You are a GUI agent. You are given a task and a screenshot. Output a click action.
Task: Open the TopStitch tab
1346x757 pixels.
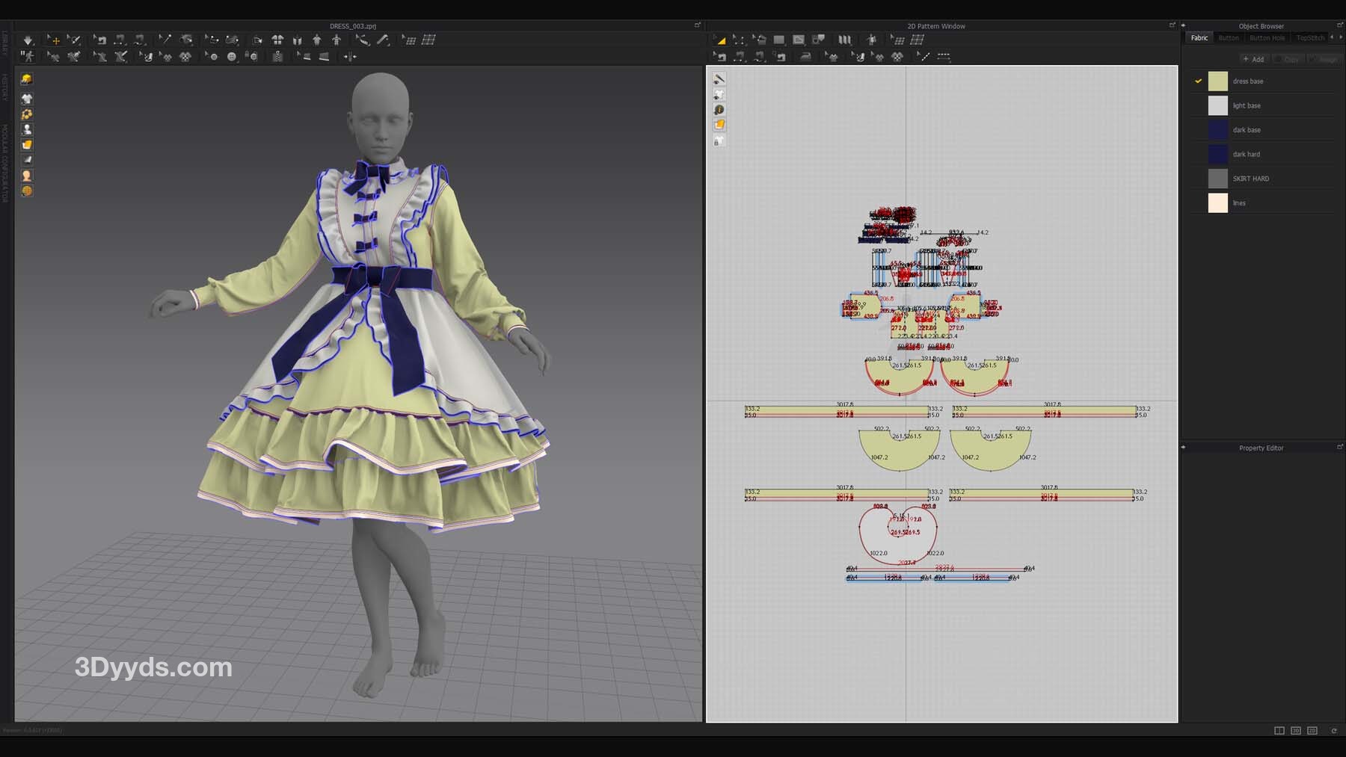point(1309,38)
